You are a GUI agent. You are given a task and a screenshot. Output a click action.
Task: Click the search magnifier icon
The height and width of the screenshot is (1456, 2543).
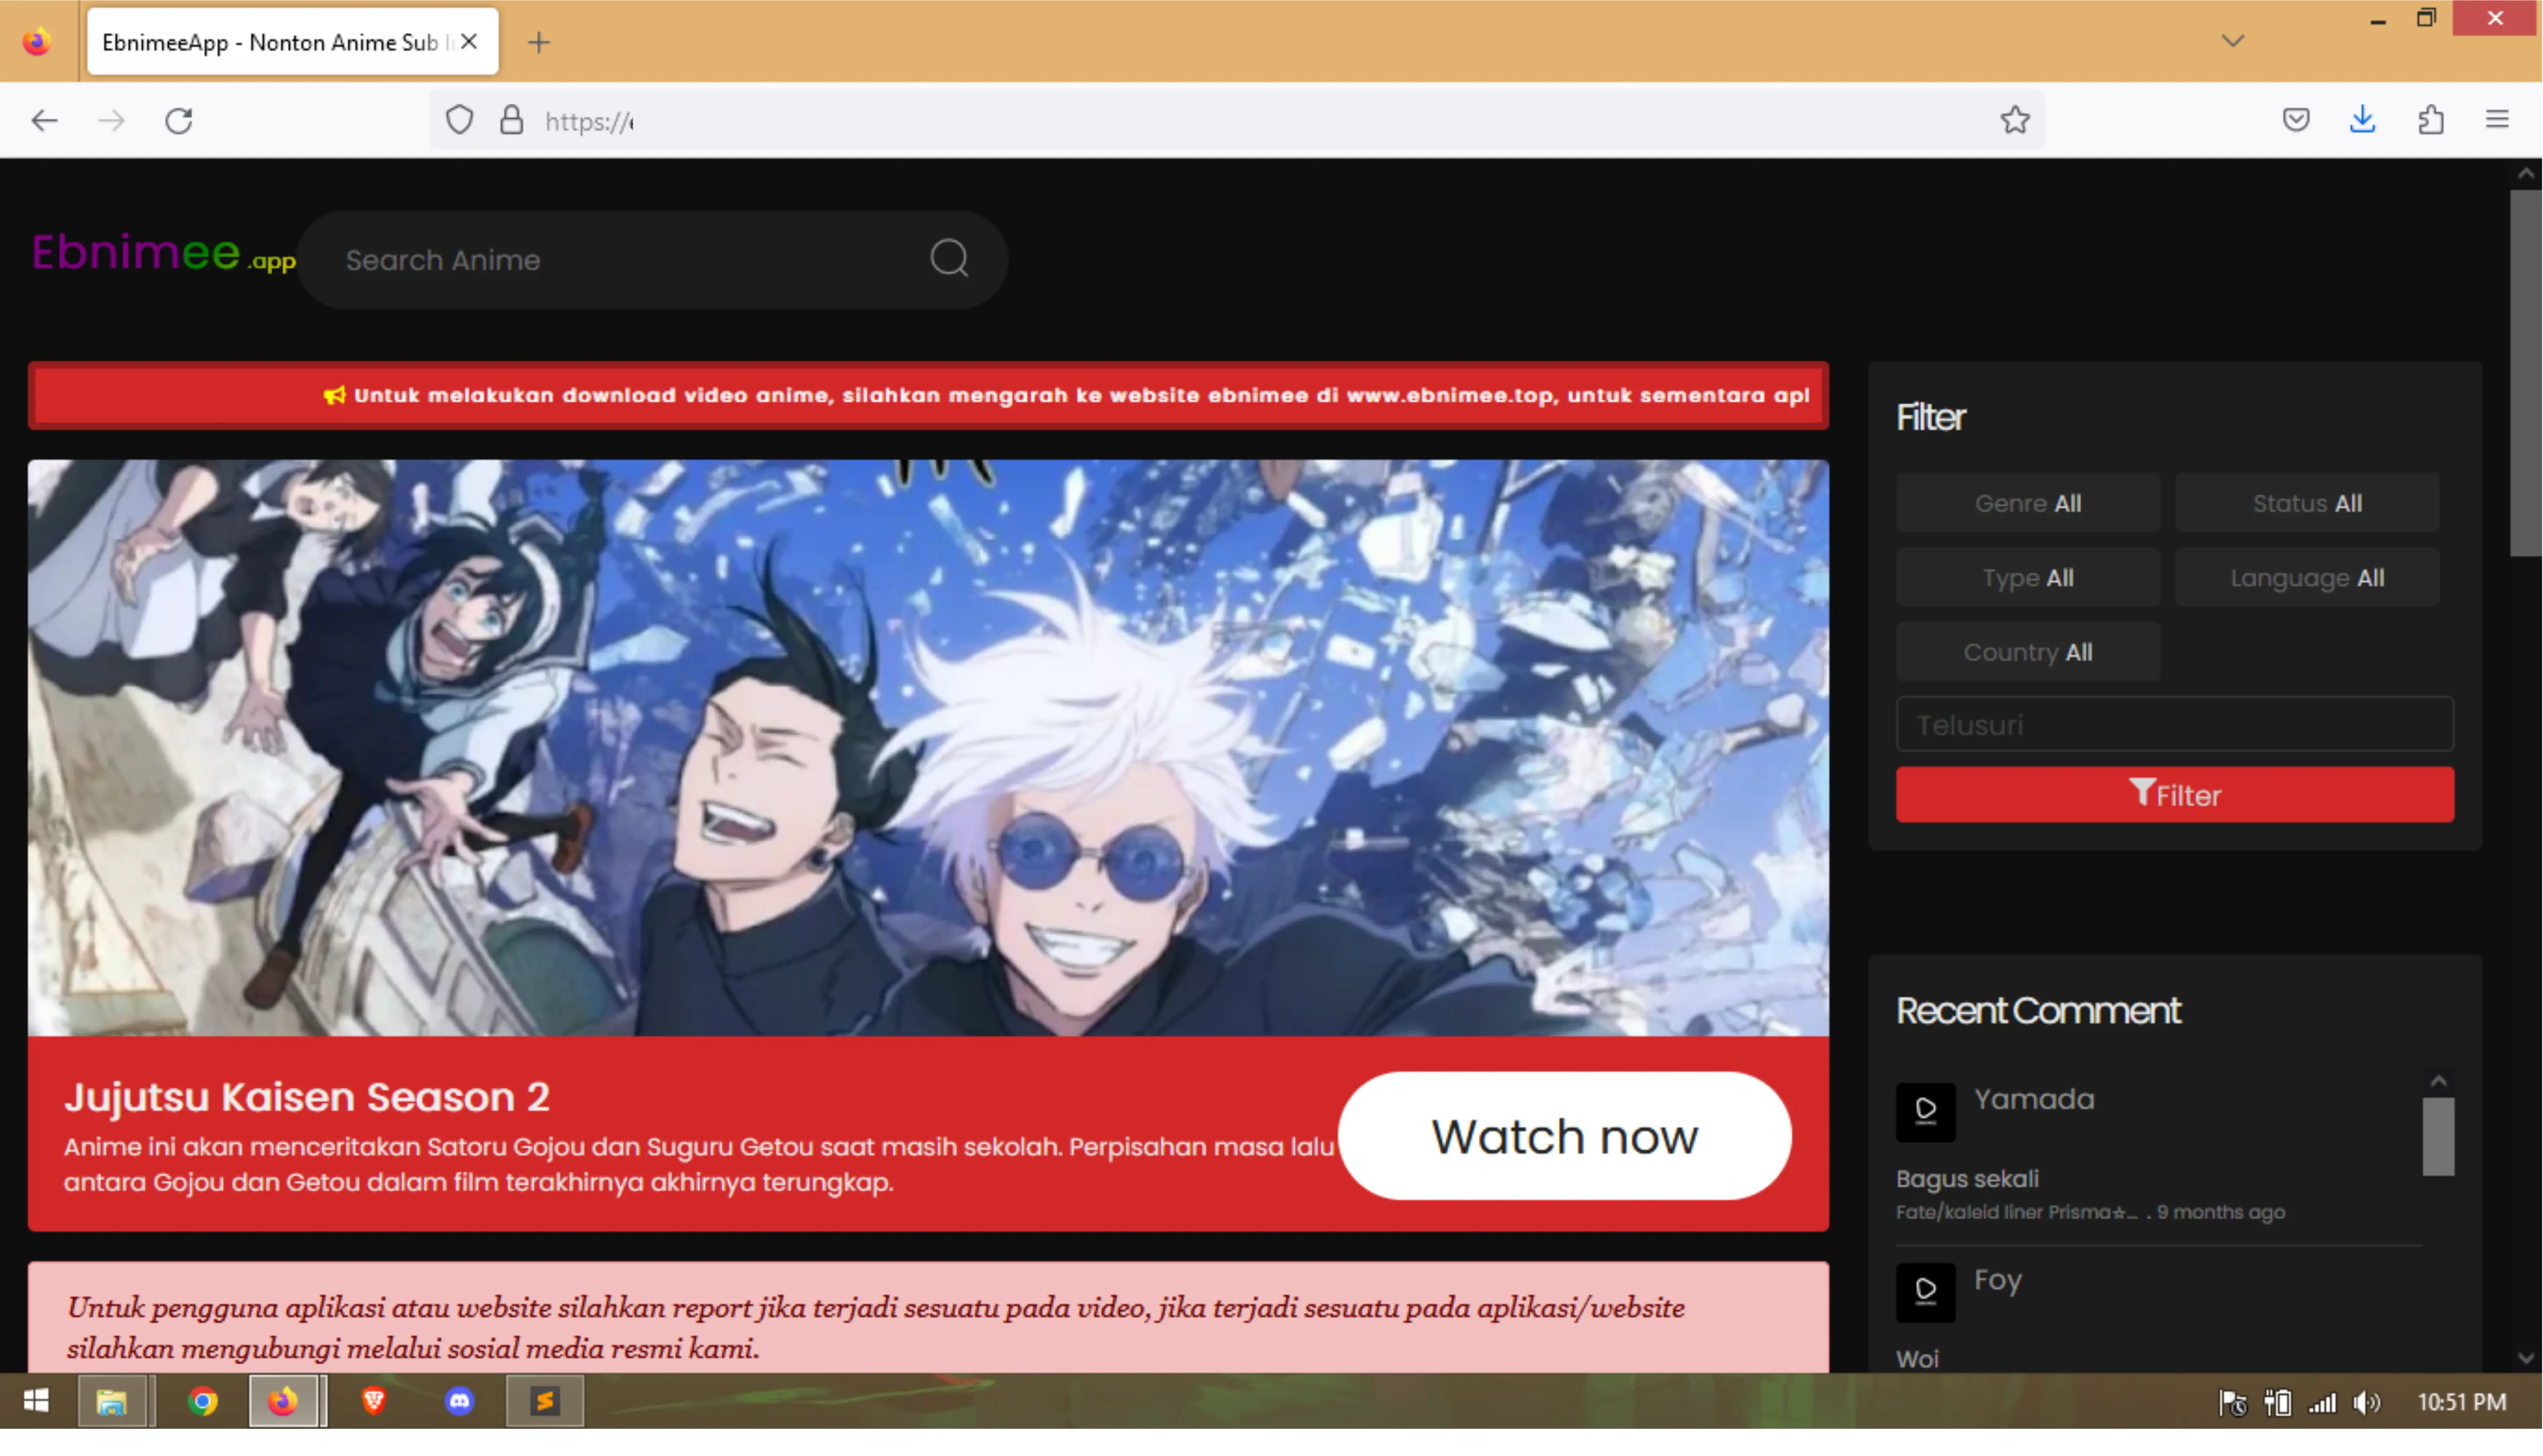coord(949,259)
